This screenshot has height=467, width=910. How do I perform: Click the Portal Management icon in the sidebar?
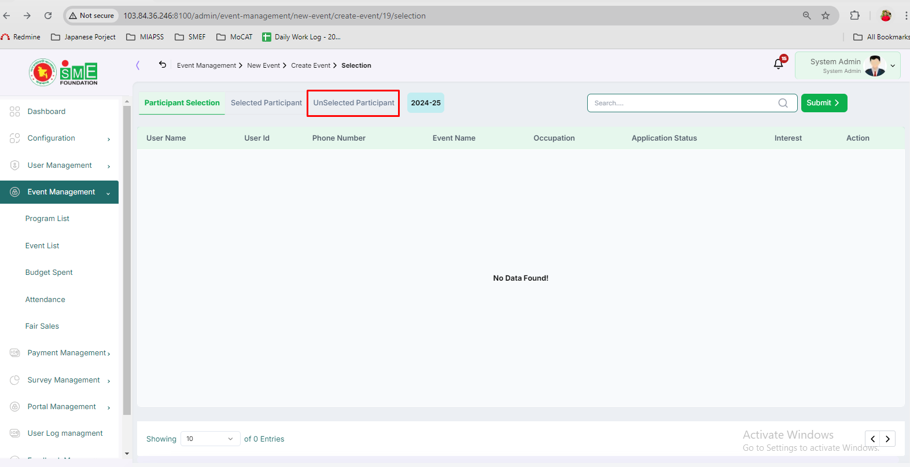tap(15, 407)
